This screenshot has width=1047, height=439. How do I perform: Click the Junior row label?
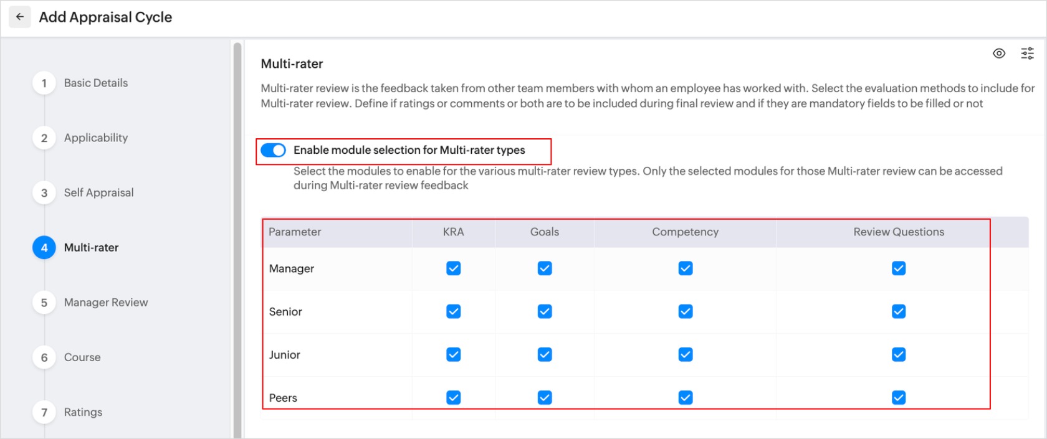click(285, 354)
